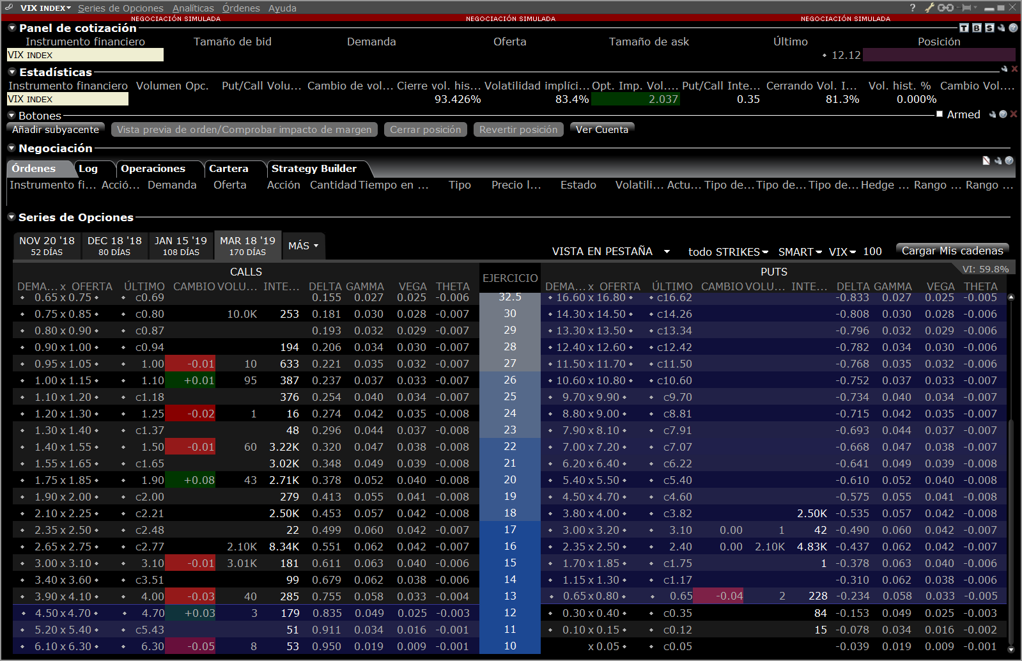Click the VIX INDEX cell in Estadísticas
This screenshot has height=661, width=1022.
pyautogui.click(x=68, y=99)
